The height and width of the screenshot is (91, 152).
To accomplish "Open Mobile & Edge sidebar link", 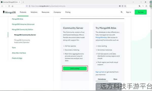I will [x=17, y=58].
